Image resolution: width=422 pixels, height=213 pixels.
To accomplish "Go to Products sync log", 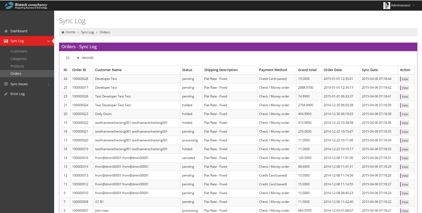I will [x=17, y=66].
